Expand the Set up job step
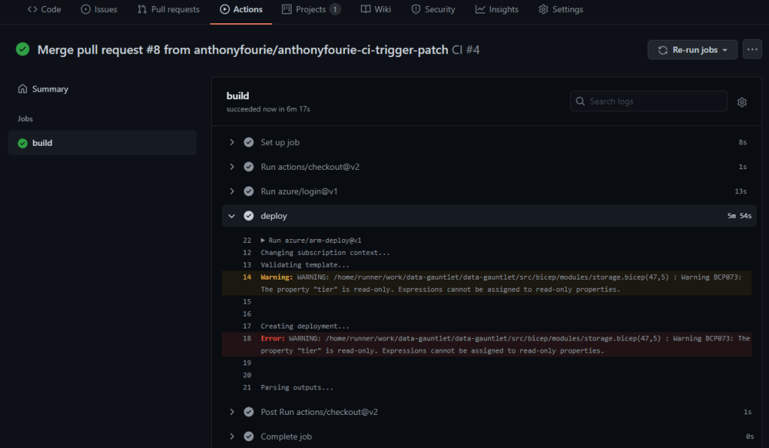Screen dimensions: 769x448 pyautogui.click(x=232, y=142)
